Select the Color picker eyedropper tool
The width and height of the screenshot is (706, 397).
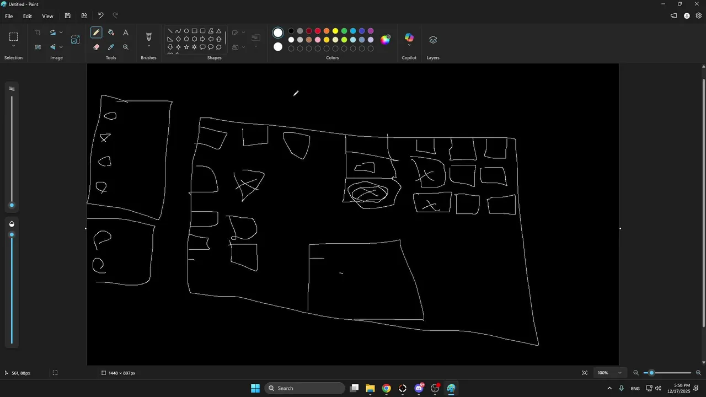point(111,47)
